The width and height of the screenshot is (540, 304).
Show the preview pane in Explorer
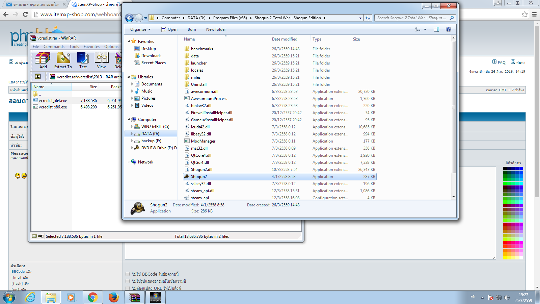click(x=436, y=29)
